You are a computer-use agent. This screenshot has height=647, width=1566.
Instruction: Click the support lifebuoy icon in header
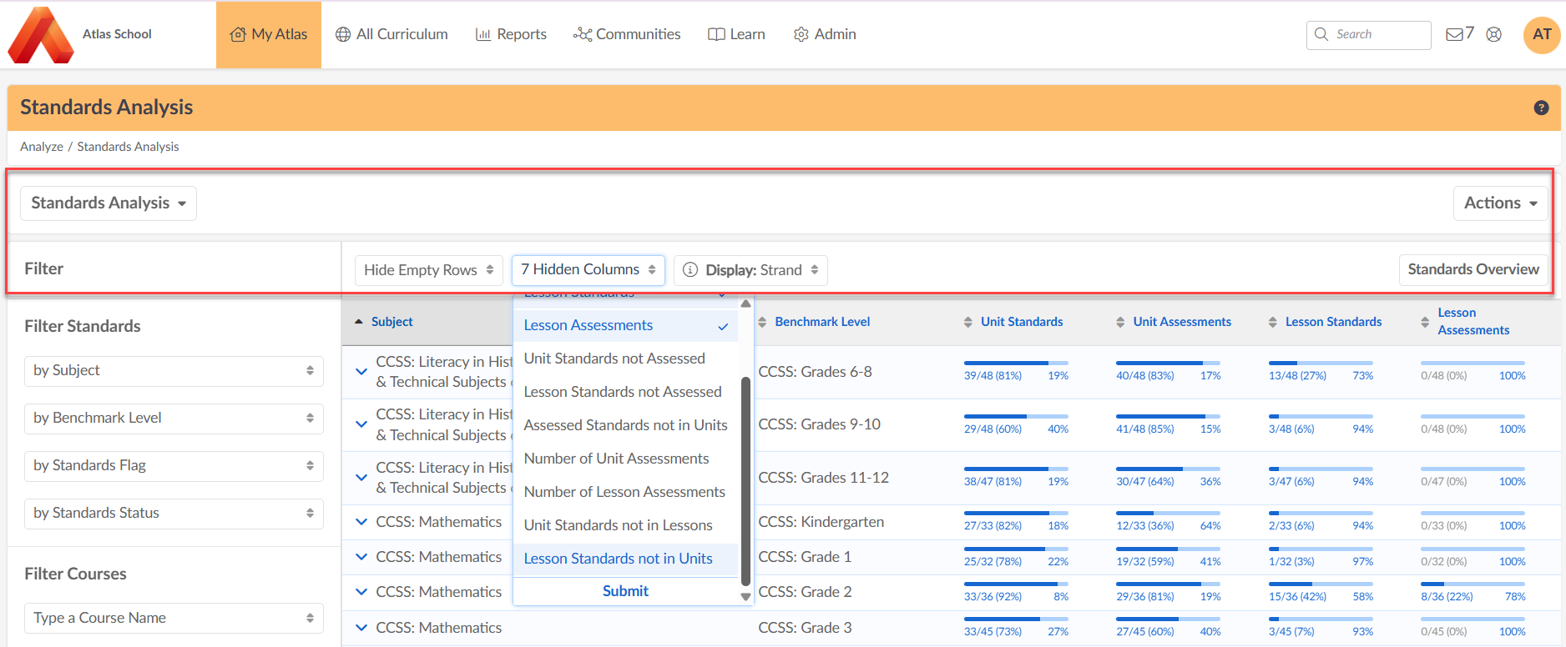pos(1494,34)
